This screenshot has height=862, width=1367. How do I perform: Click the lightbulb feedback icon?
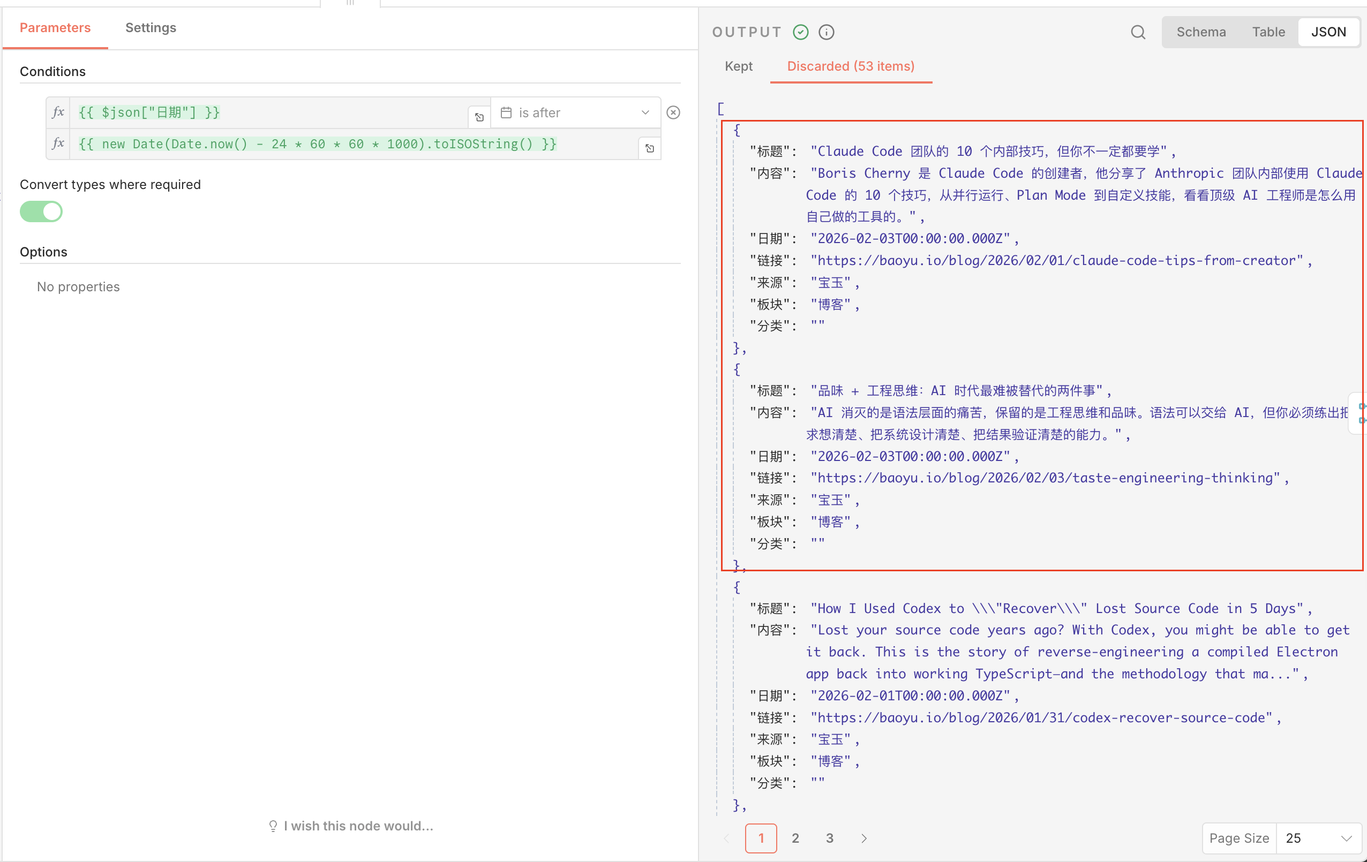[x=273, y=826]
